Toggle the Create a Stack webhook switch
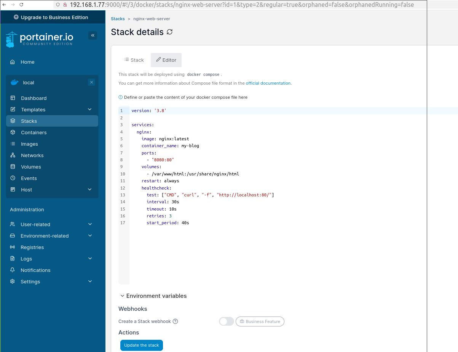The height and width of the screenshot is (352, 458). pyautogui.click(x=226, y=321)
